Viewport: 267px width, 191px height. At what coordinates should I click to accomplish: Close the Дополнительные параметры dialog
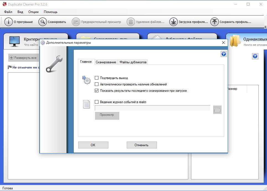pos(223,43)
